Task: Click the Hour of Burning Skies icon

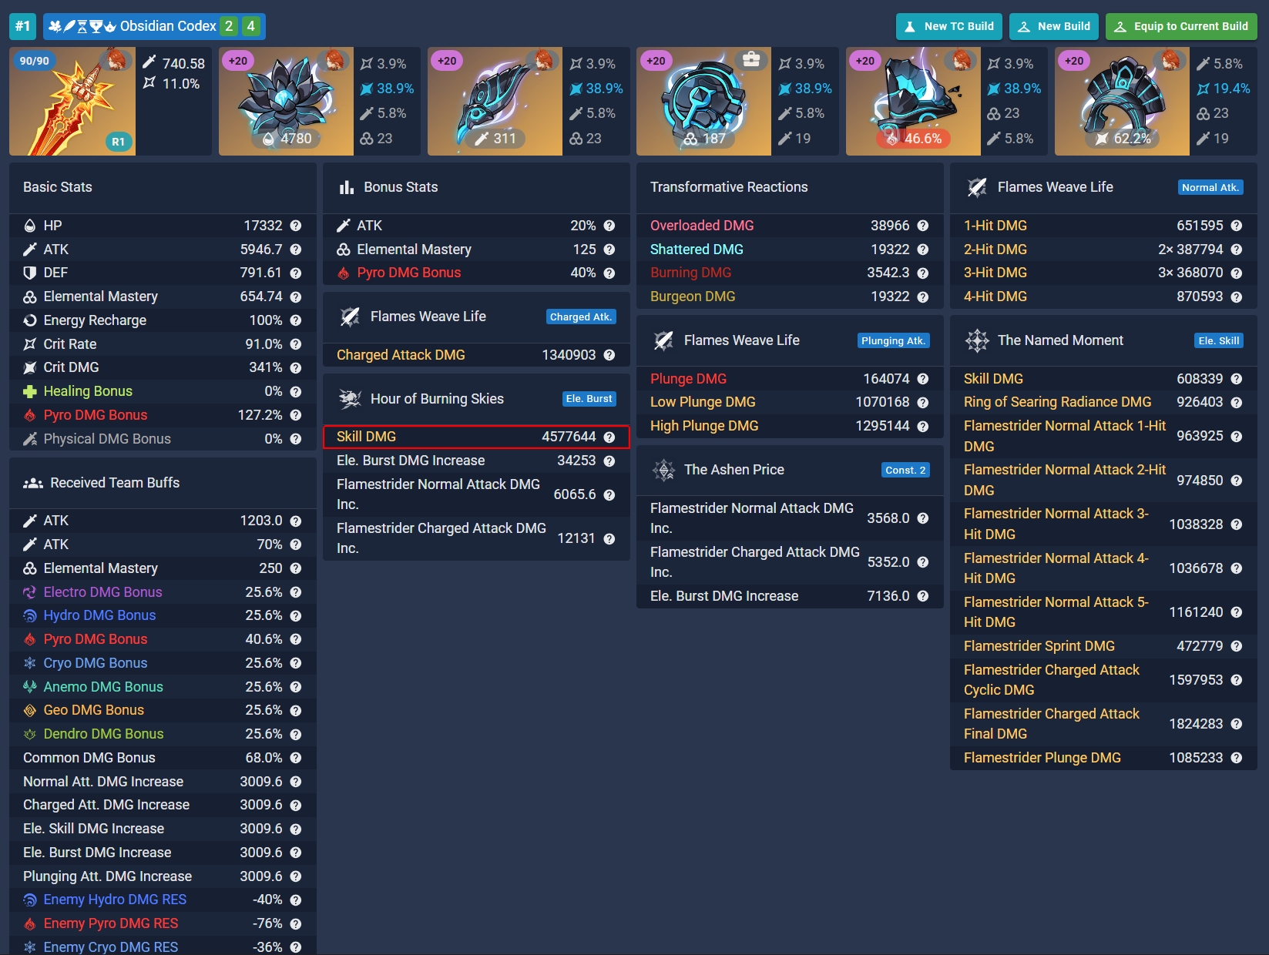Action: coord(350,399)
